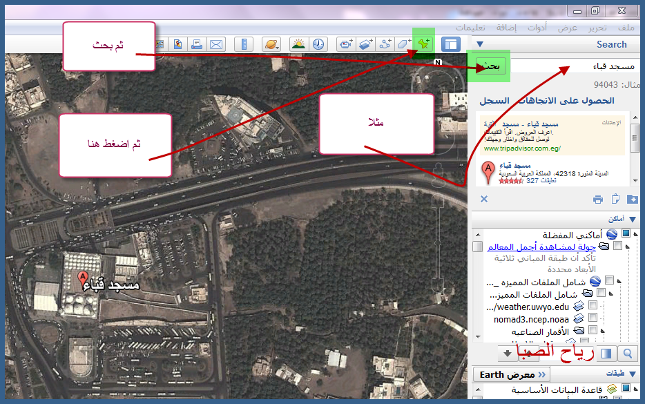The width and height of the screenshot is (645, 404).
Task: Show historical imagery clock tool
Action: click(x=318, y=44)
